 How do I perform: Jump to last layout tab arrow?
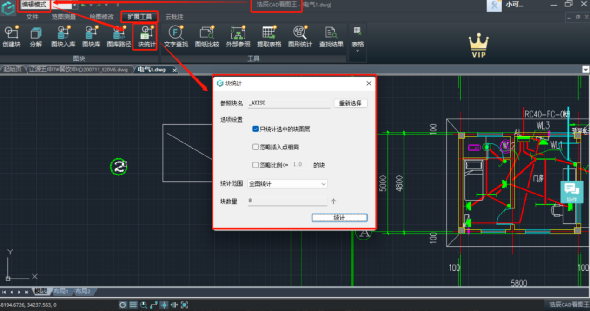click(27, 292)
